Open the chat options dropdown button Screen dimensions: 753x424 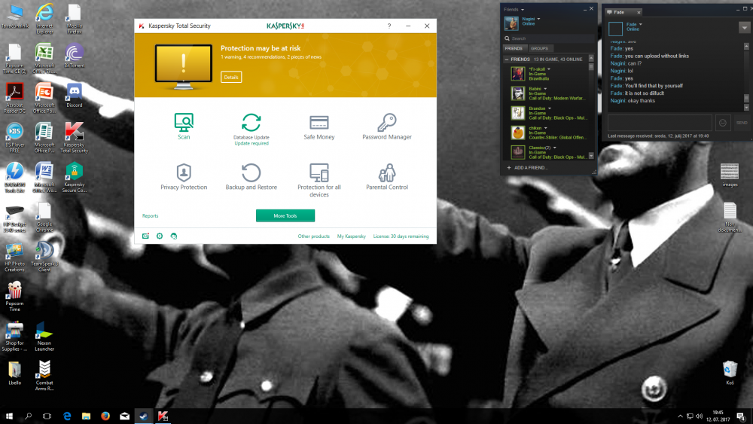(x=744, y=28)
